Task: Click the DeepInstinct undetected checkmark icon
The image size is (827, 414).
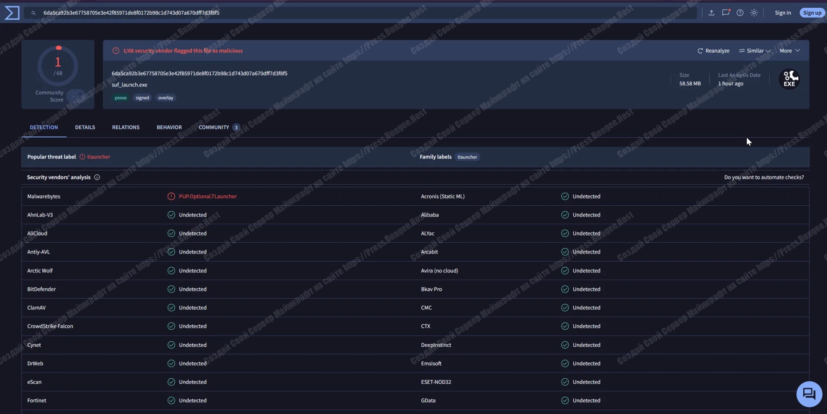Action: [x=565, y=345]
